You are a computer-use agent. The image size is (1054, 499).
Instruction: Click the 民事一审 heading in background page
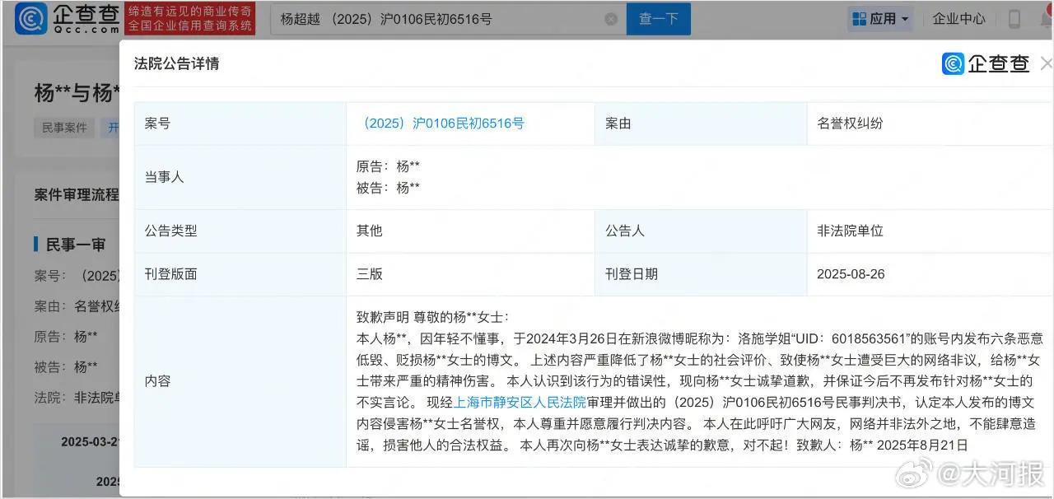click(76, 245)
